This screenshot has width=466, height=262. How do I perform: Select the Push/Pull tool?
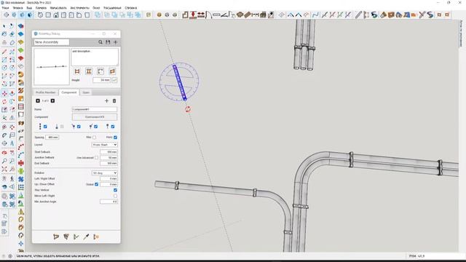coord(12,94)
